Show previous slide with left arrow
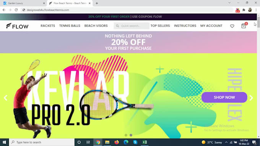The height and width of the screenshot is (146, 260). (6, 98)
